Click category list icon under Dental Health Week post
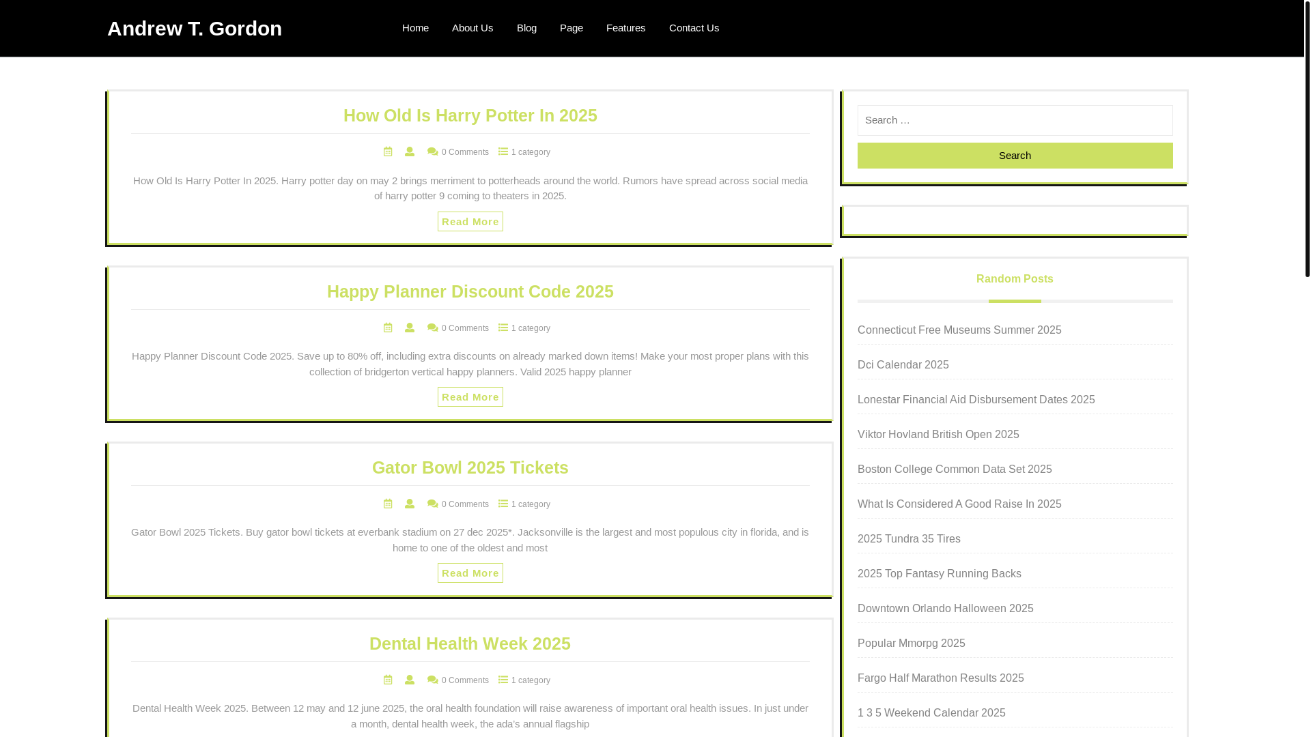1311x737 pixels. coord(503,680)
